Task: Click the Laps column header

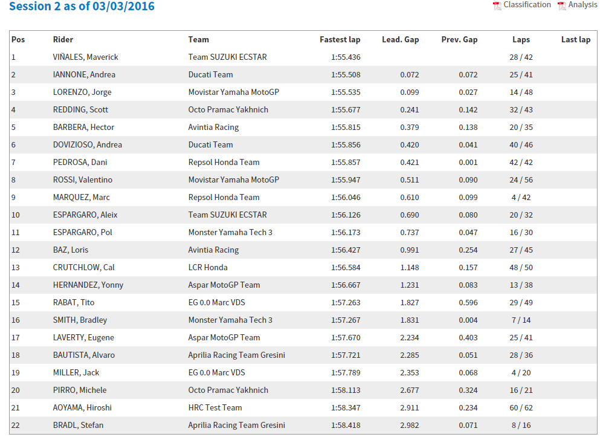Action: 521,40
